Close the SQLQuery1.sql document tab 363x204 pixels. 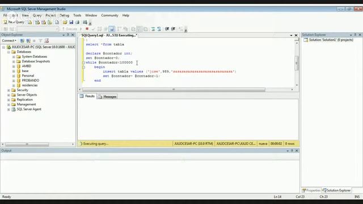pyautogui.click(x=296, y=35)
